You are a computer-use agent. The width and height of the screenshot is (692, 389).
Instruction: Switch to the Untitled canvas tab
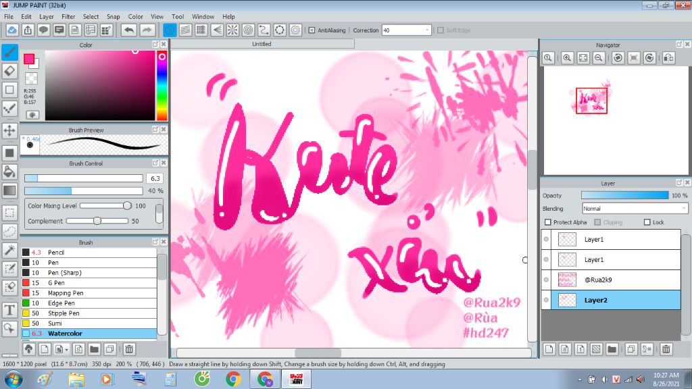262,44
